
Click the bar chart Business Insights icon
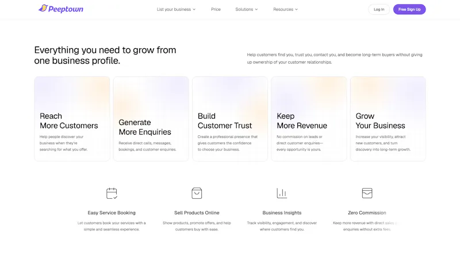[x=282, y=193]
